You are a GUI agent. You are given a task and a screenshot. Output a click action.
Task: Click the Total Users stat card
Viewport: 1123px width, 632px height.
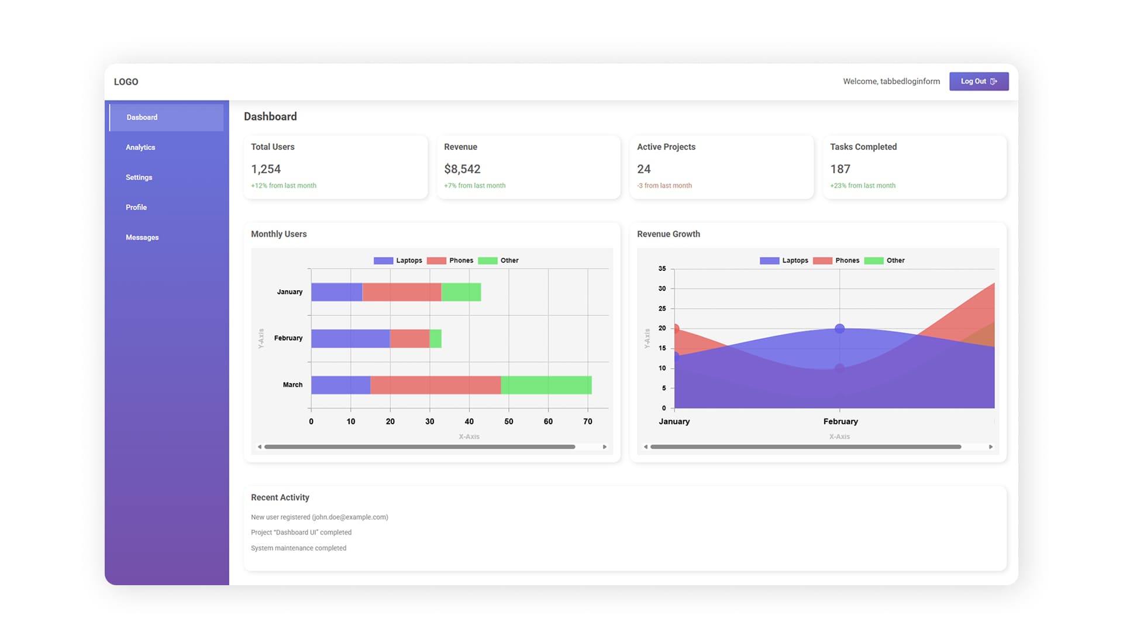point(335,167)
